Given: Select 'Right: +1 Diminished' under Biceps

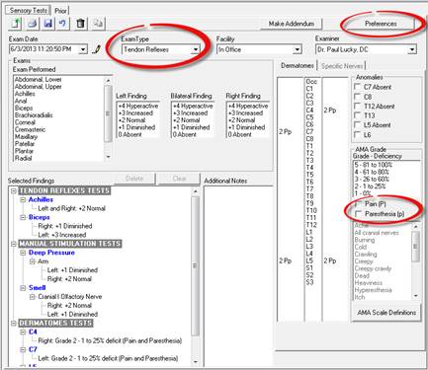Looking at the screenshot, I should pos(65,226).
